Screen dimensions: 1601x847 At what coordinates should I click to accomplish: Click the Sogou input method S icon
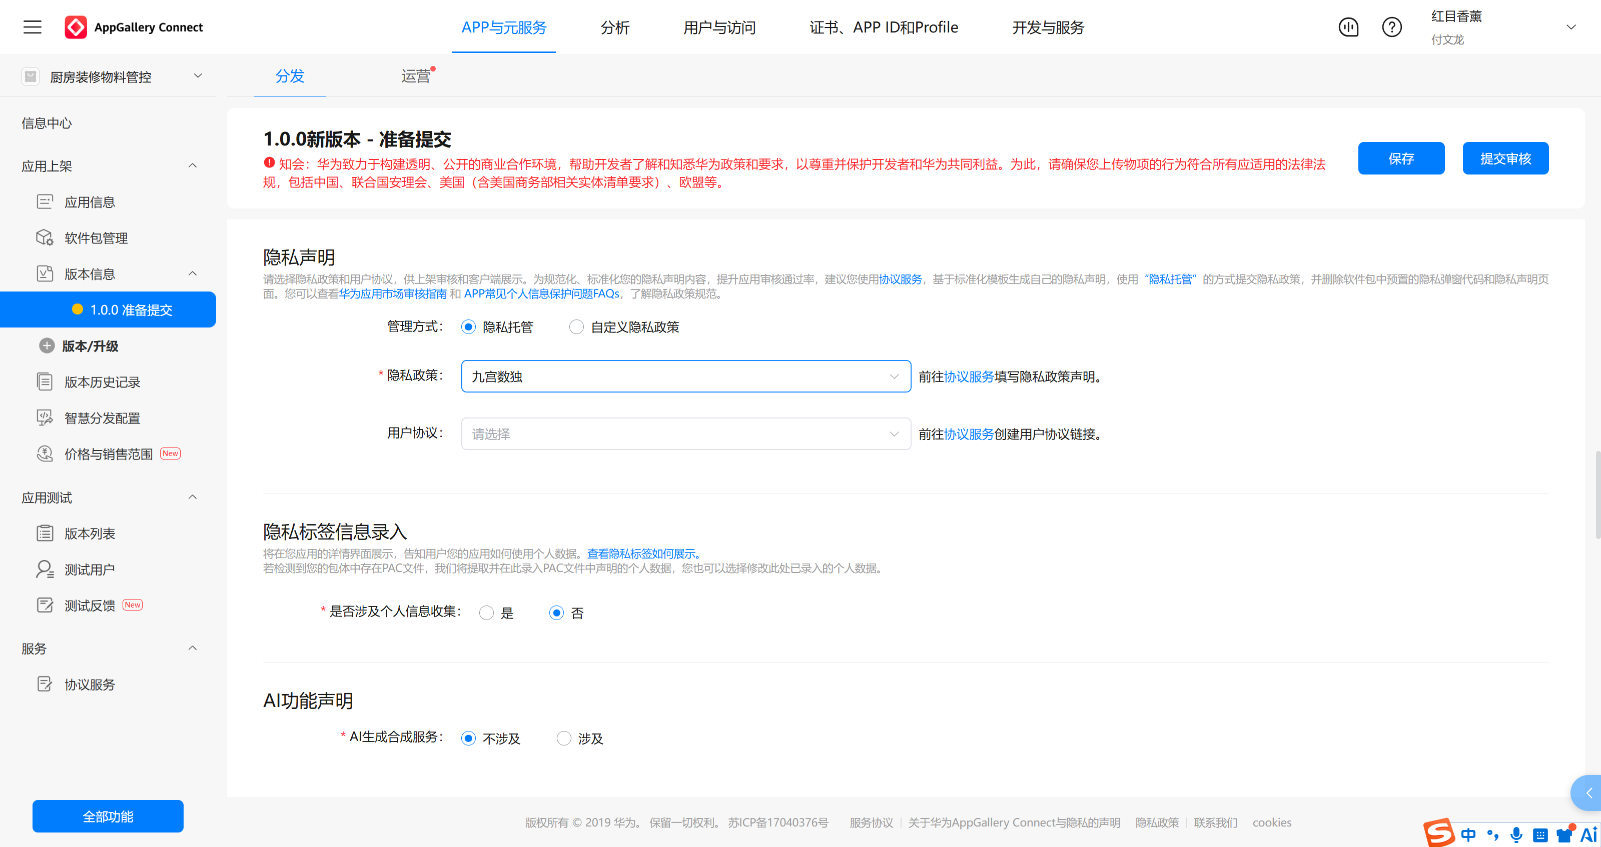(x=1439, y=832)
